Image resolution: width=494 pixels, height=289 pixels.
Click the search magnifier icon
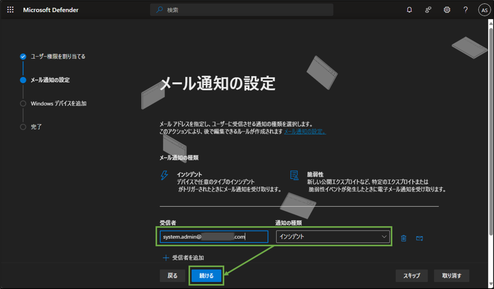tap(159, 10)
